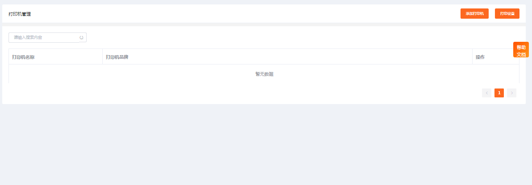532x185 pixels.
Task: Click the 文档 text on help tab
Action: 521,54
